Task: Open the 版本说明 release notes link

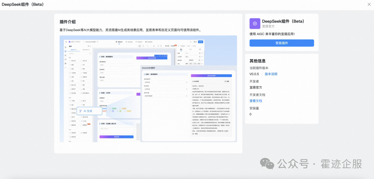Action: 271,74
